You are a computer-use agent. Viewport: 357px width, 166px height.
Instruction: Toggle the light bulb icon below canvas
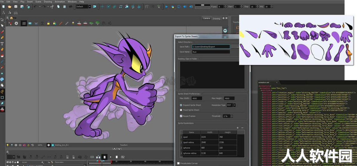(7, 145)
